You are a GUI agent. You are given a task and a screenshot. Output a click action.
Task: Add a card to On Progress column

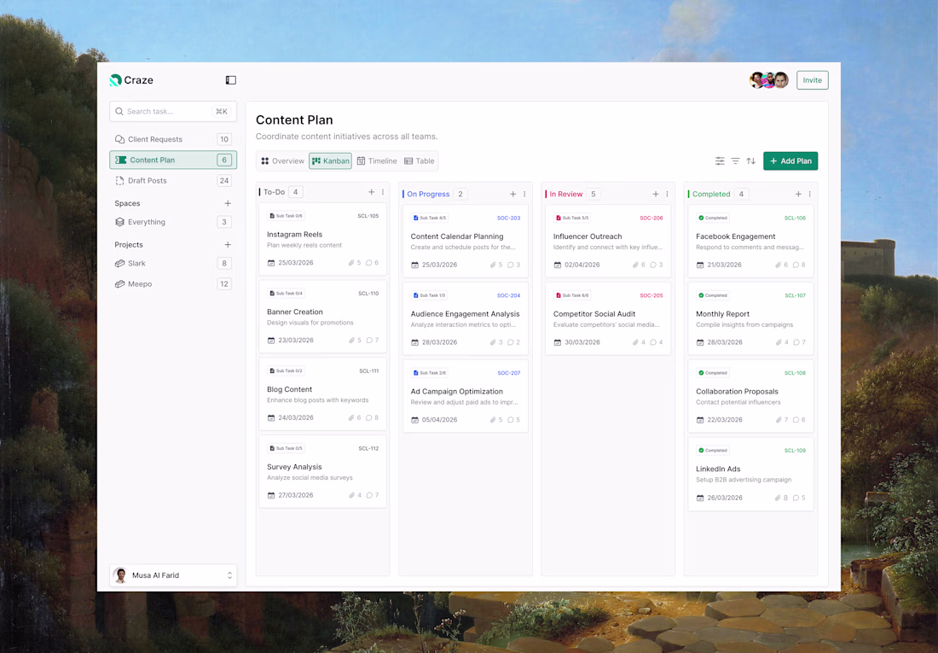click(x=512, y=194)
